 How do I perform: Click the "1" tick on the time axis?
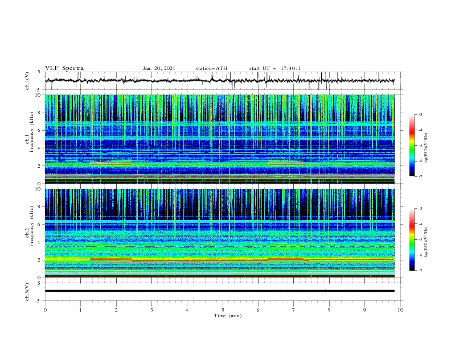point(80,310)
